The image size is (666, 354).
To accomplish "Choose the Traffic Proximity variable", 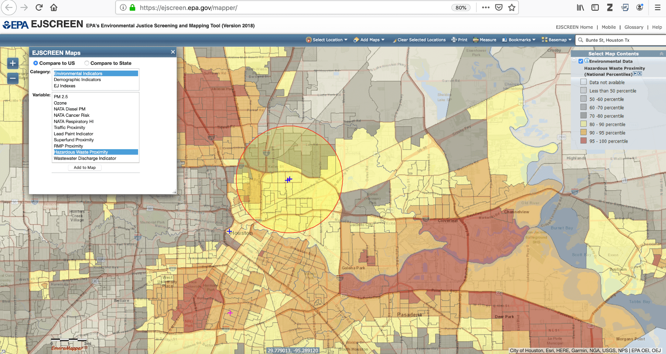I will 96,127.
